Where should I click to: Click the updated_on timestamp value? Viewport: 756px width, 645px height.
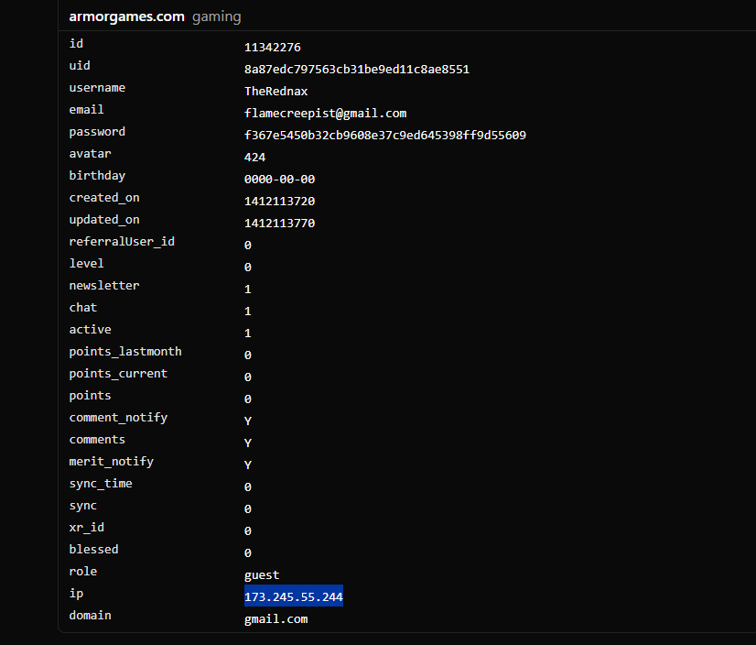pyautogui.click(x=279, y=224)
